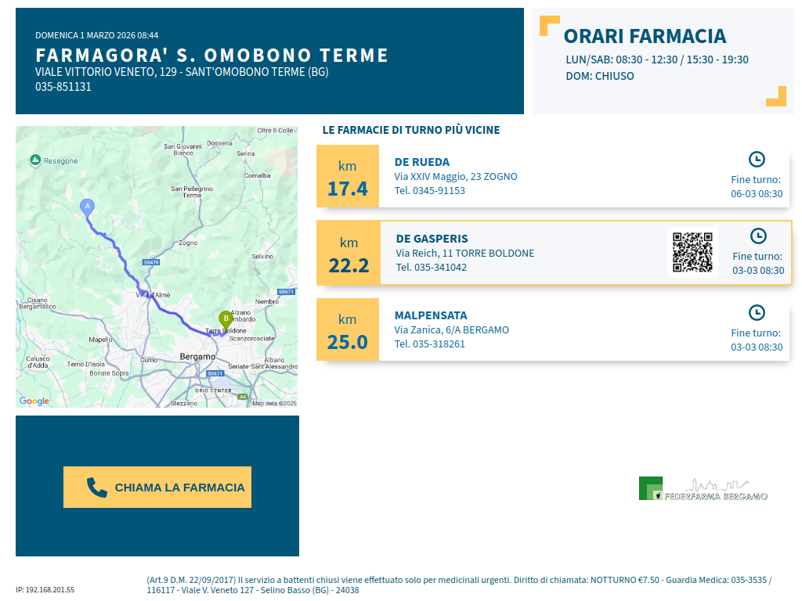This screenshot has height=601, width=802.
Task: Click the Resegone mountain marker on the map
Action: coord(35,160)
